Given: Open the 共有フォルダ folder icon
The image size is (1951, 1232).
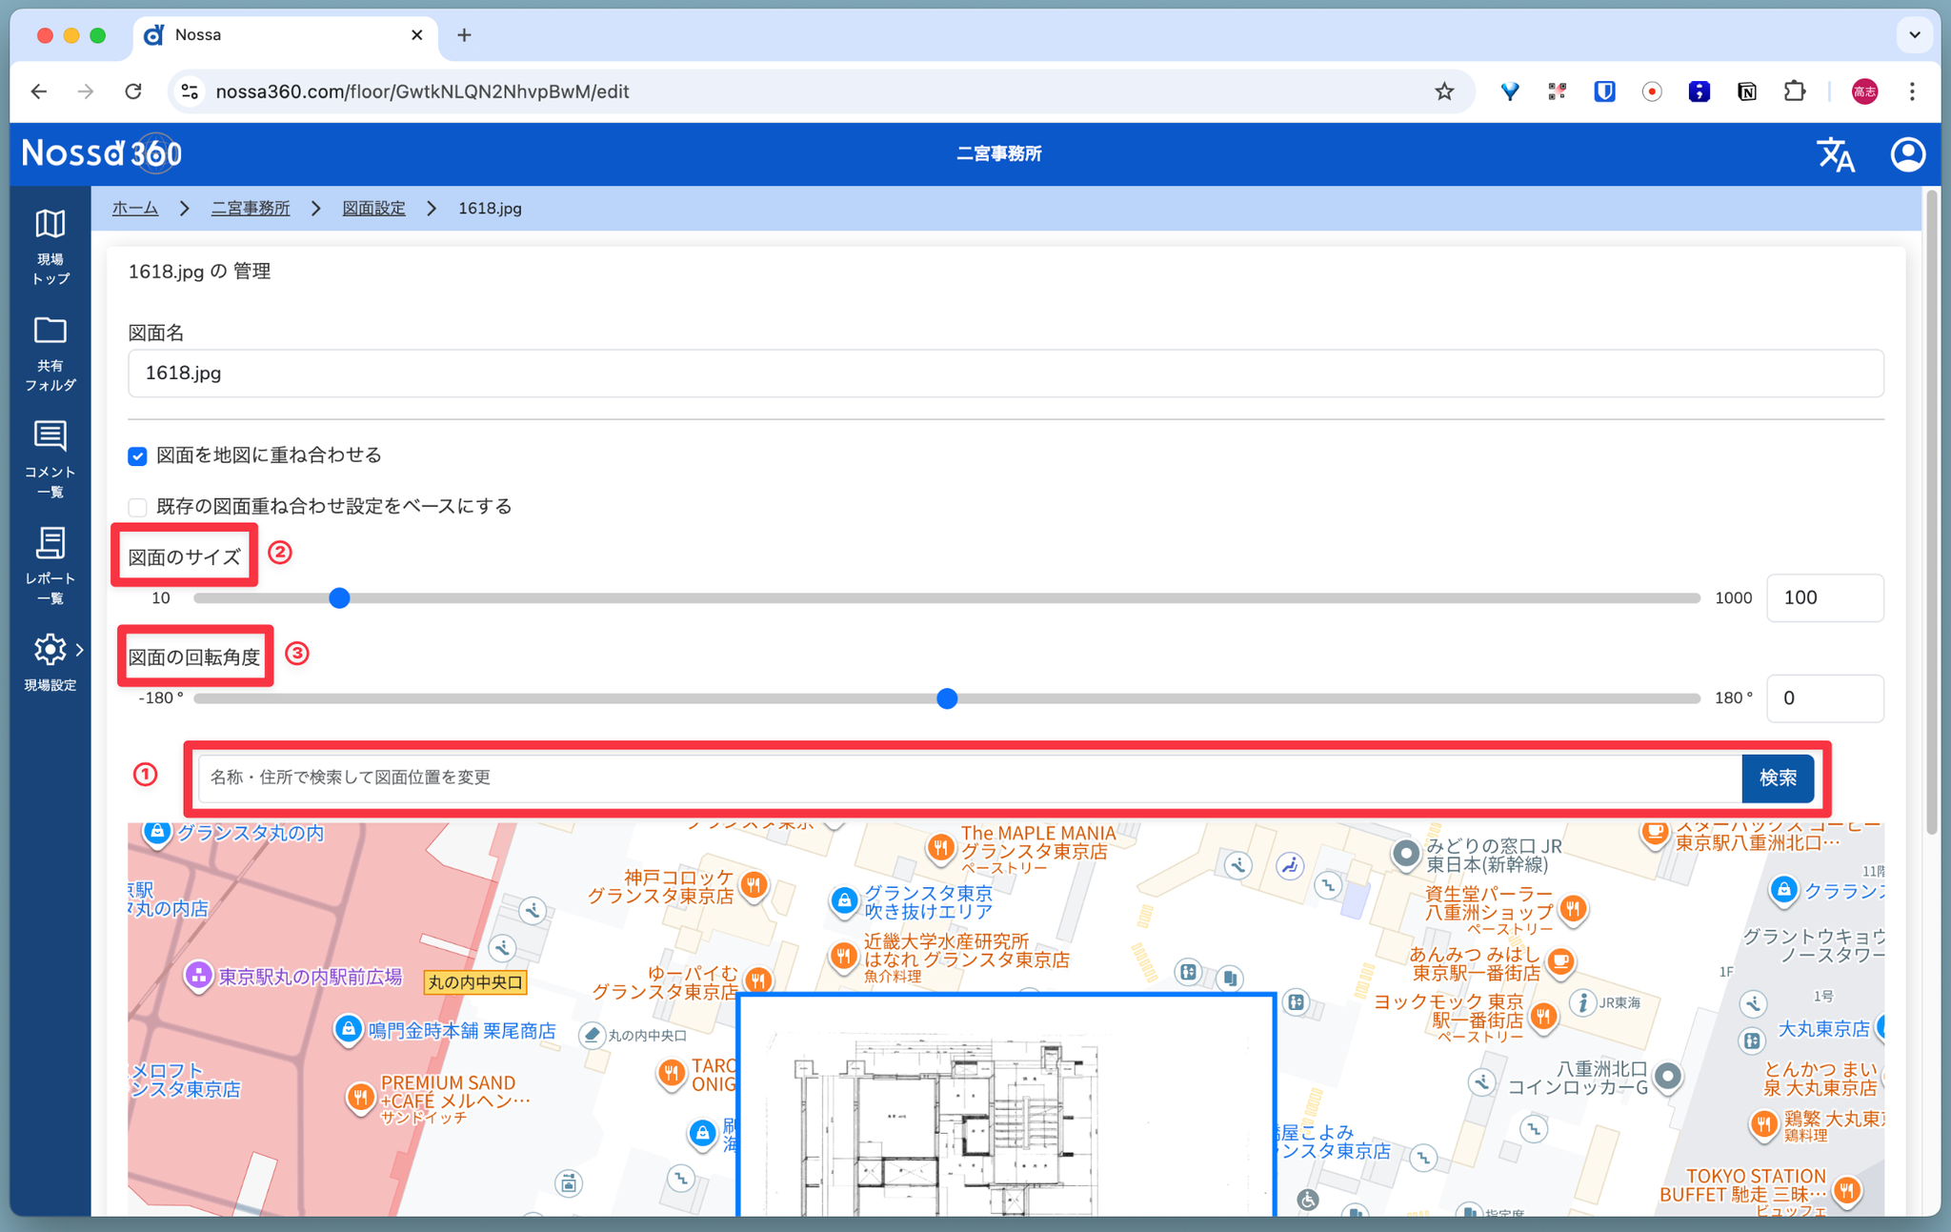Looking at the screenshot, I should click(x=50, y=331).
